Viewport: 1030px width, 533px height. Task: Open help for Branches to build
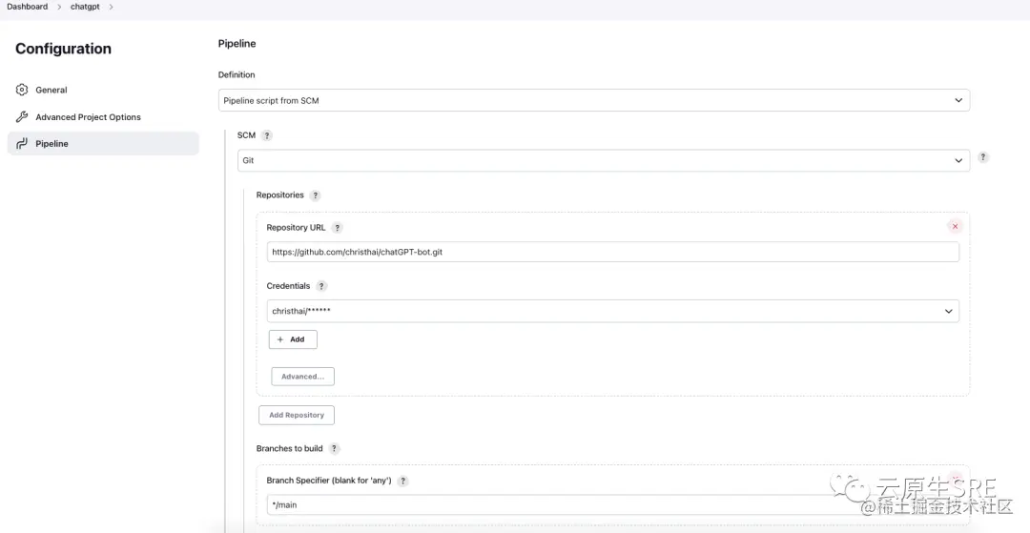(335, 449)
